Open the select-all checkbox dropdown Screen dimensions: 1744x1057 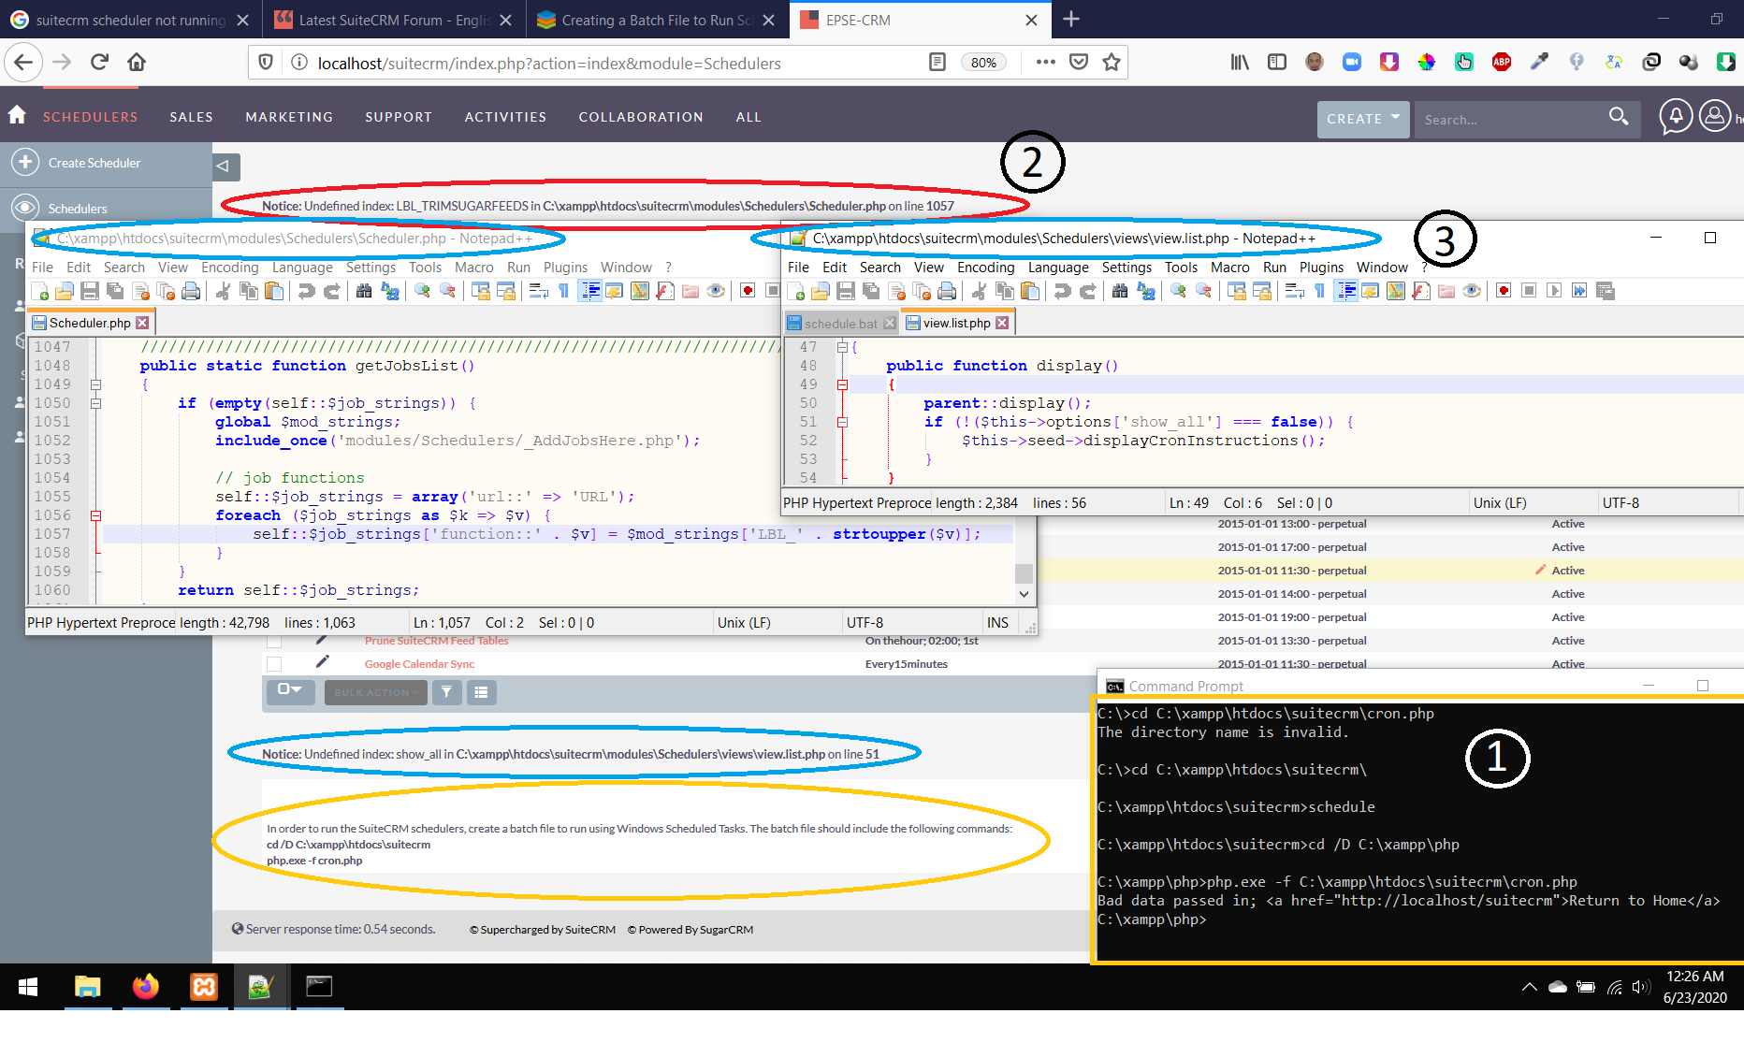[x=289, y=691]
